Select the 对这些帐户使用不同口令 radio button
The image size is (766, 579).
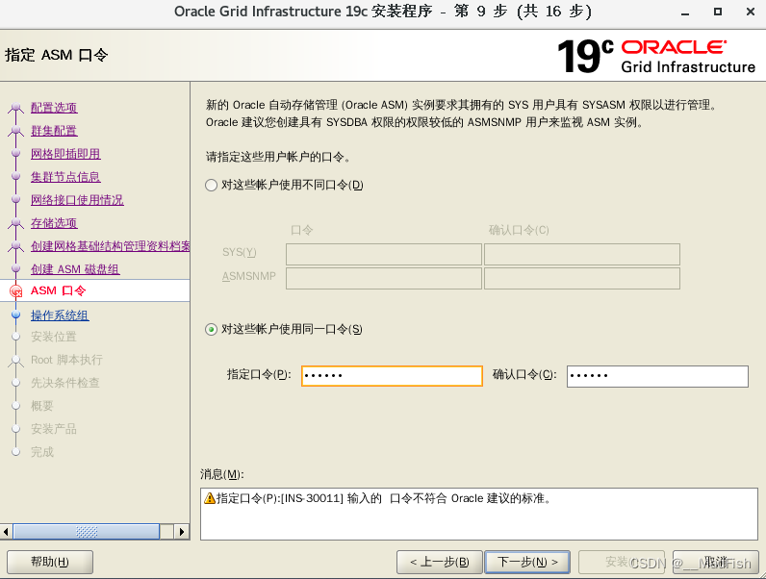click(211, 186)
